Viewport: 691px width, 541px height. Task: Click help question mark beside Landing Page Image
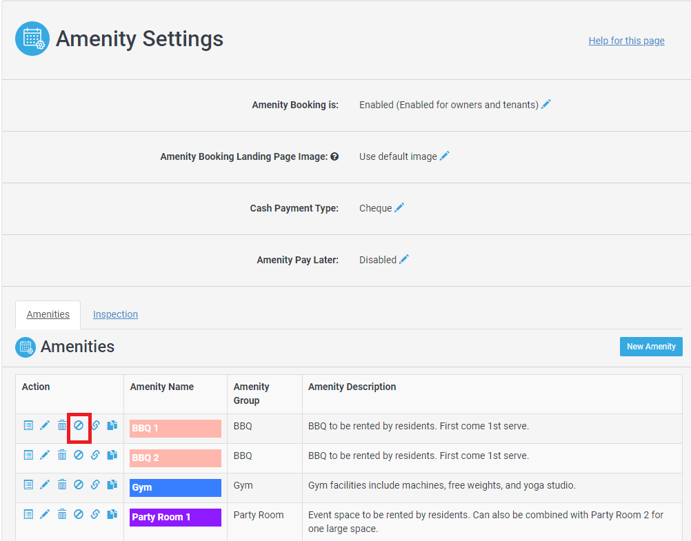pos(334,156)
